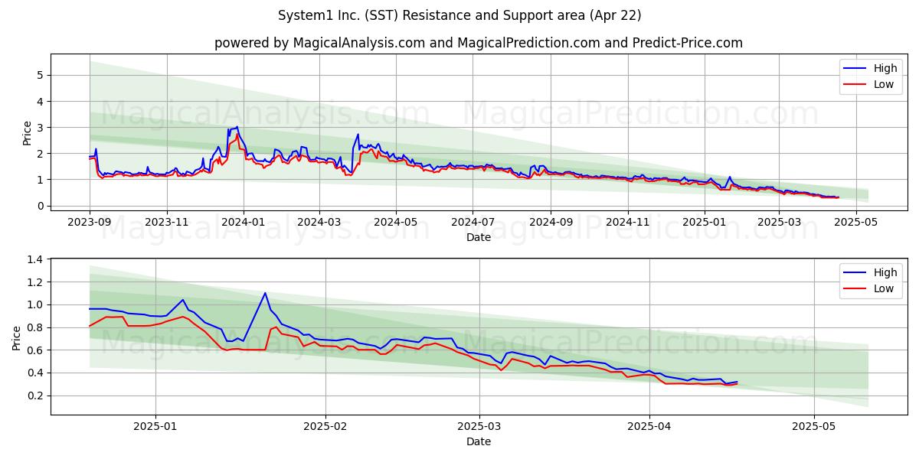919x459 pixels.
Task: Click the '2025-01' label on the upper x-axis
Action: 705,222
